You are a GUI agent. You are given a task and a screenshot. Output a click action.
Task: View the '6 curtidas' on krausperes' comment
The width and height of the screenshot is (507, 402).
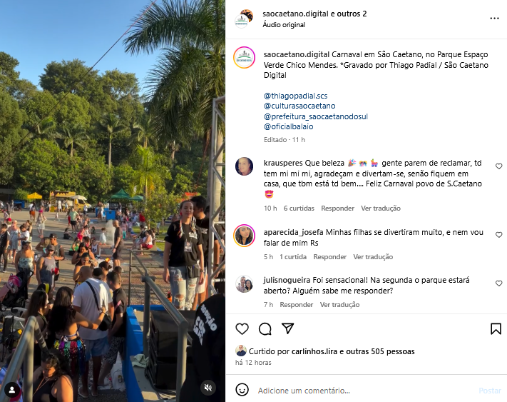click(299, 208)
